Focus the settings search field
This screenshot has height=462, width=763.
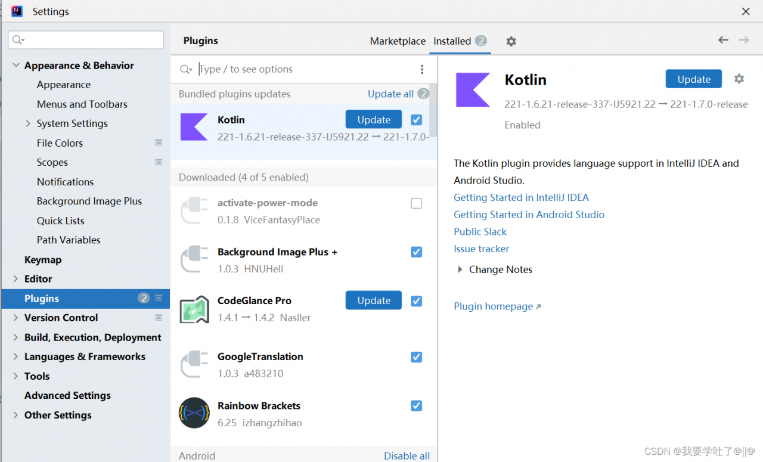(86, 40)
